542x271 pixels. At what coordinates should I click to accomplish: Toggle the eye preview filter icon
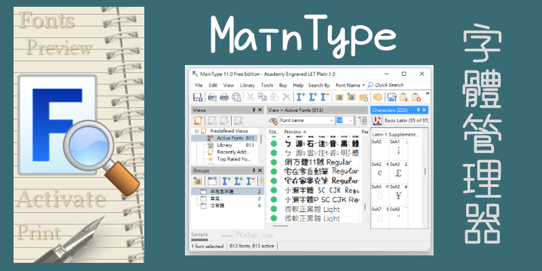[274, 121]
